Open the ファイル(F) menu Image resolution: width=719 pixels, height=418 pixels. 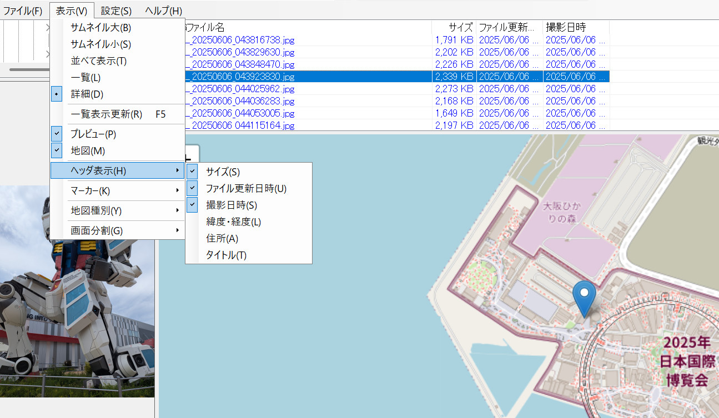[x=23, y=11]
